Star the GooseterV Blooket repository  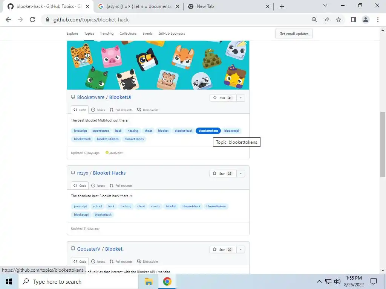pos(222,249)
